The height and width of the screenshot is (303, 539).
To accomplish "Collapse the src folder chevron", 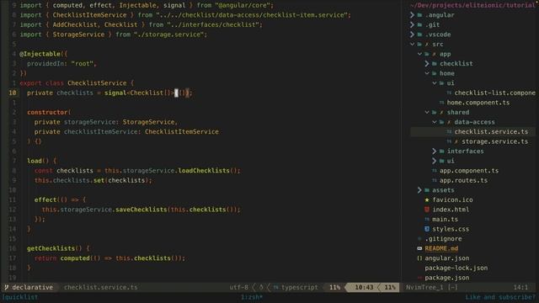I will [x=412, y=44].
